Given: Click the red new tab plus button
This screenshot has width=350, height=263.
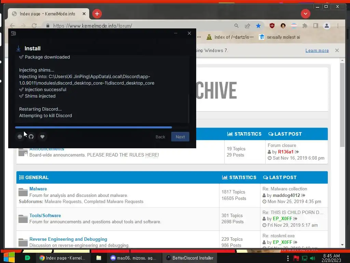Looking at the screenshot, I should click(97, 14).
